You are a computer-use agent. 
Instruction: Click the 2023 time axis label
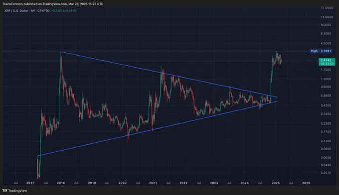(214, 183)
